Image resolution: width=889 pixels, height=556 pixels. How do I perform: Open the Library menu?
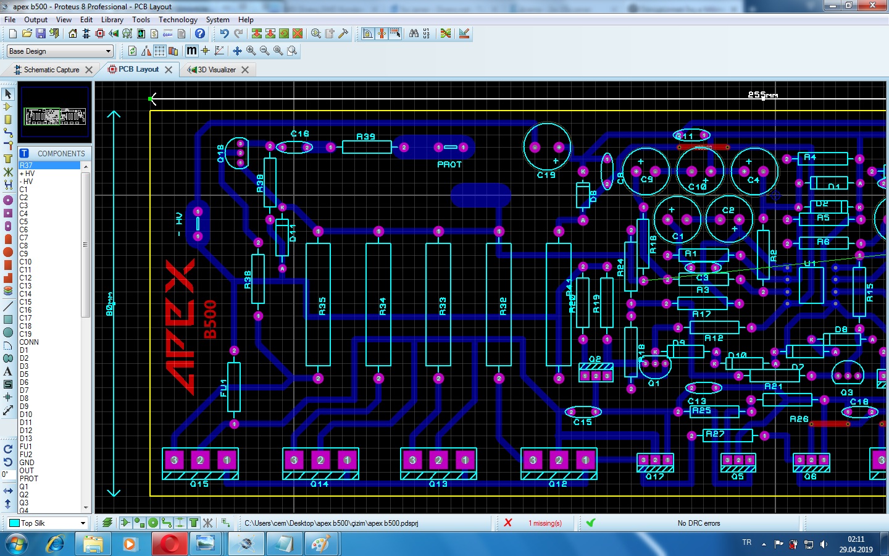112,20
